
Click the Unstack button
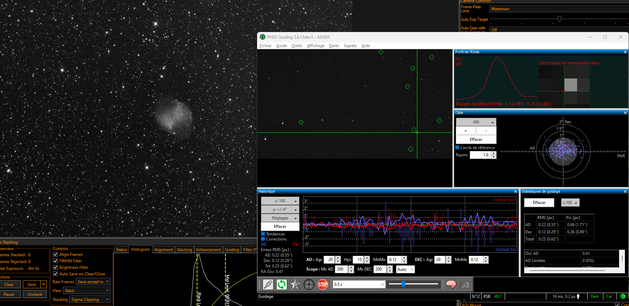coord(35,294)
